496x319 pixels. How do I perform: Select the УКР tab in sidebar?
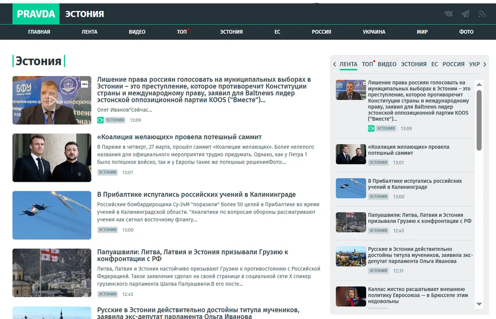tap(475, 64)
